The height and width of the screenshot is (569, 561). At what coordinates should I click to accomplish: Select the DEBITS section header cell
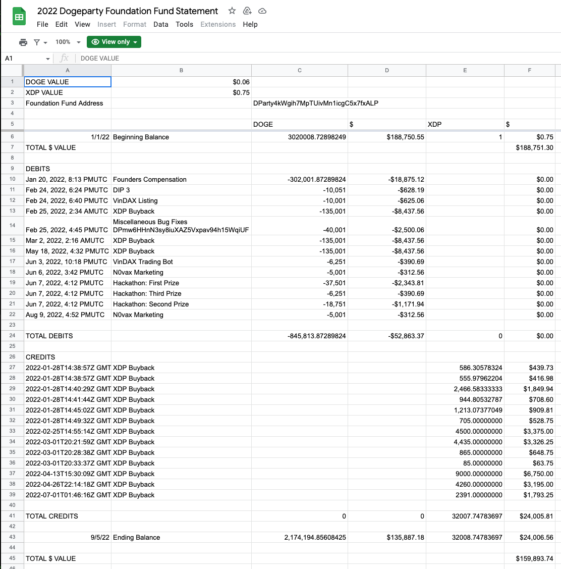pyautogui.click(x=68, y=169)
